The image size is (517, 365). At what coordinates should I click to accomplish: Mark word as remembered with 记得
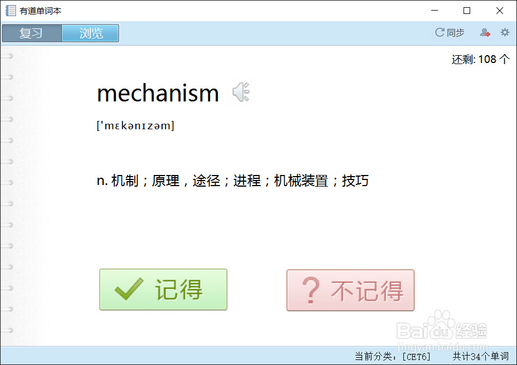163,290
